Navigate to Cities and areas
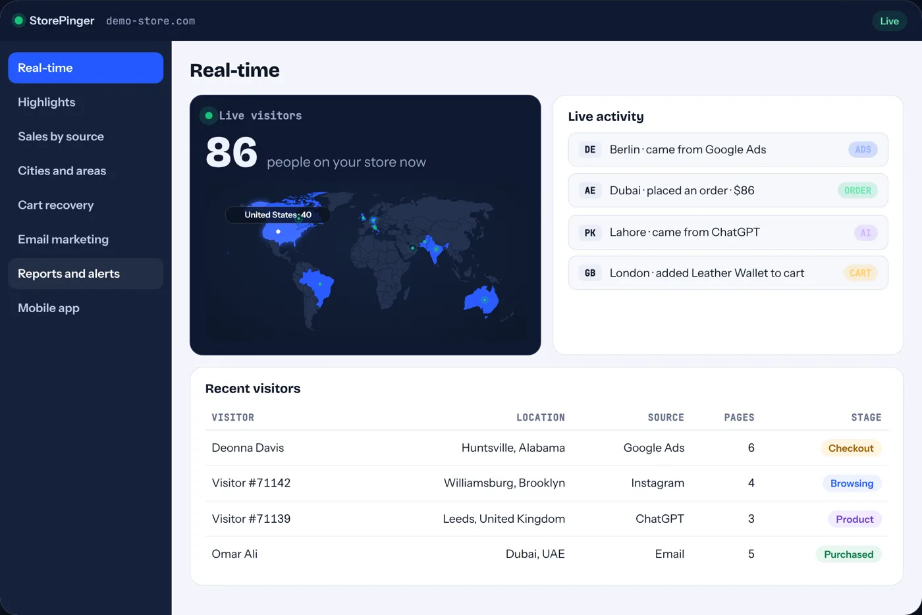 pyautogui.click(x=86, y=171)
